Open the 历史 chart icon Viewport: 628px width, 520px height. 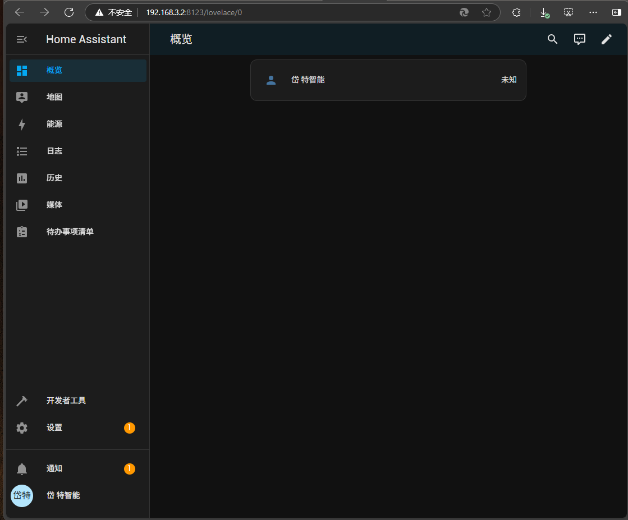(x=22, y=178)
